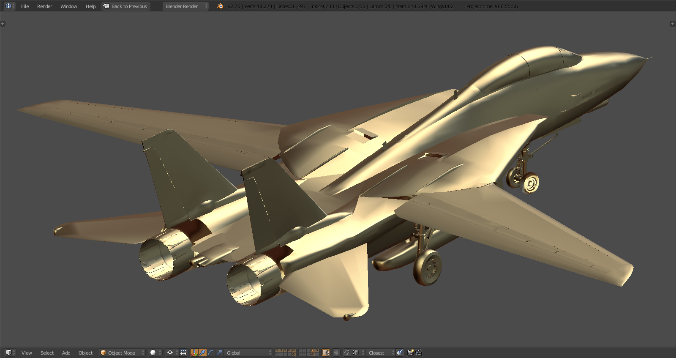Open the Blender Render engine dropdown
Image resolution: width=676 pixels, height=358 pixels.
(x=185, y=6)
